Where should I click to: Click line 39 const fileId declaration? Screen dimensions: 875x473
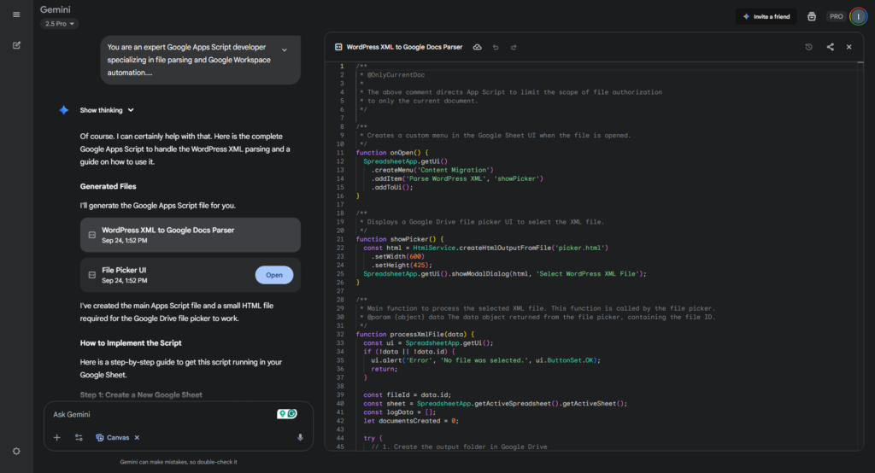tap(407, 395)
